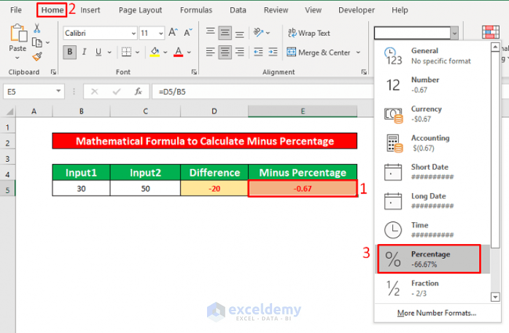The height and width of the screenshot is (333, 509).
Task: Set Middle Align
Action: pyautogui.click(x=225, y=33)
